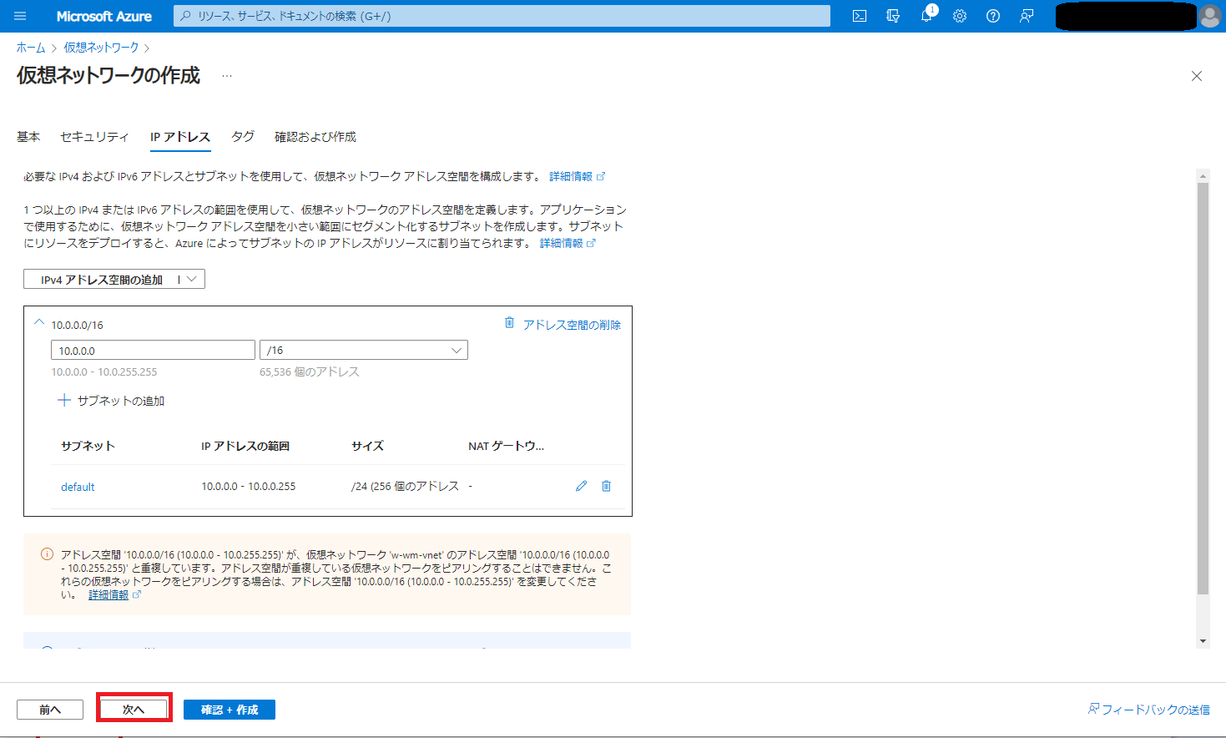Image resolution: width=1226 pixels, height=738 pixels.
Task: Close the virtual network creation blade
Action: (1197, 76)
